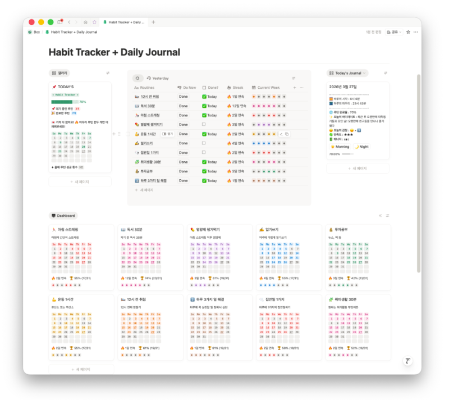Click the green 70% progress bar in TODAY'S card
The height and width of the screenshot is (400, 449).
(65, 102)
